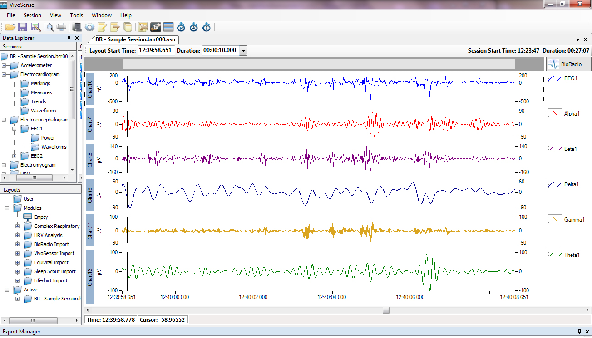This screenshot has height=338, width=592.
Task: Save the current session
Action: [x=23, y=27]
